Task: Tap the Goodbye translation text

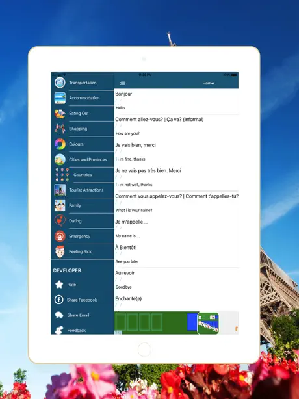Action: pos(123,287)
